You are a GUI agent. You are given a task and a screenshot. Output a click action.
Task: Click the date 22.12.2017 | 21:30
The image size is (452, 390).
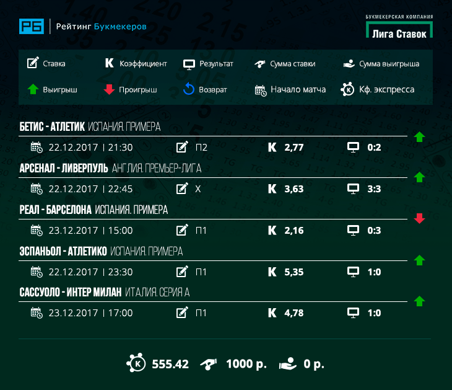90,148
